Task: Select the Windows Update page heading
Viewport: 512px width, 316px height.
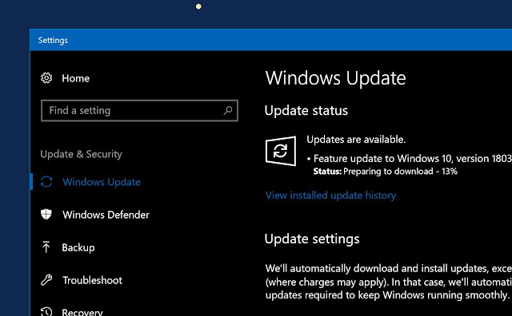Action: [x=335, y=78]
